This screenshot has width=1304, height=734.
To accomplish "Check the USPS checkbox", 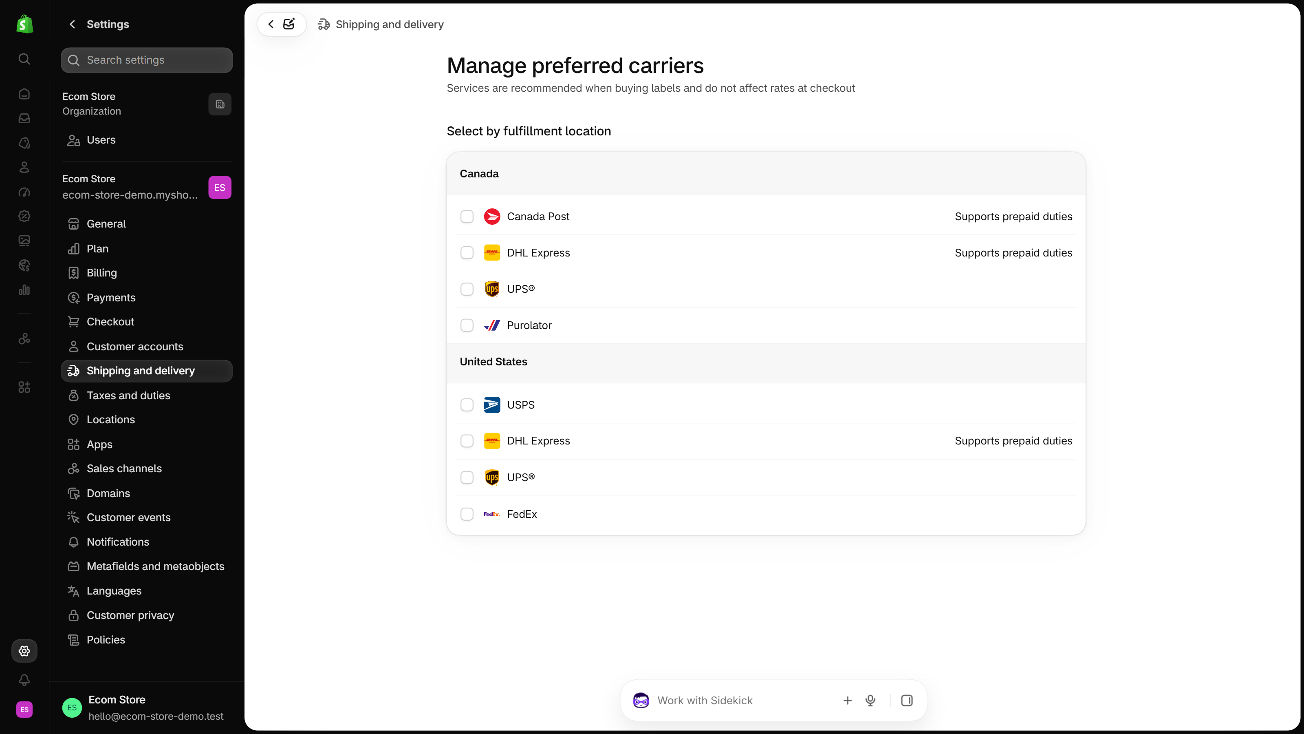I will point(467,405).
